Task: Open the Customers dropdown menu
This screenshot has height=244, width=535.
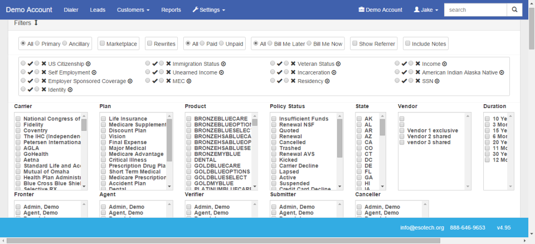Action: point(133,10)
